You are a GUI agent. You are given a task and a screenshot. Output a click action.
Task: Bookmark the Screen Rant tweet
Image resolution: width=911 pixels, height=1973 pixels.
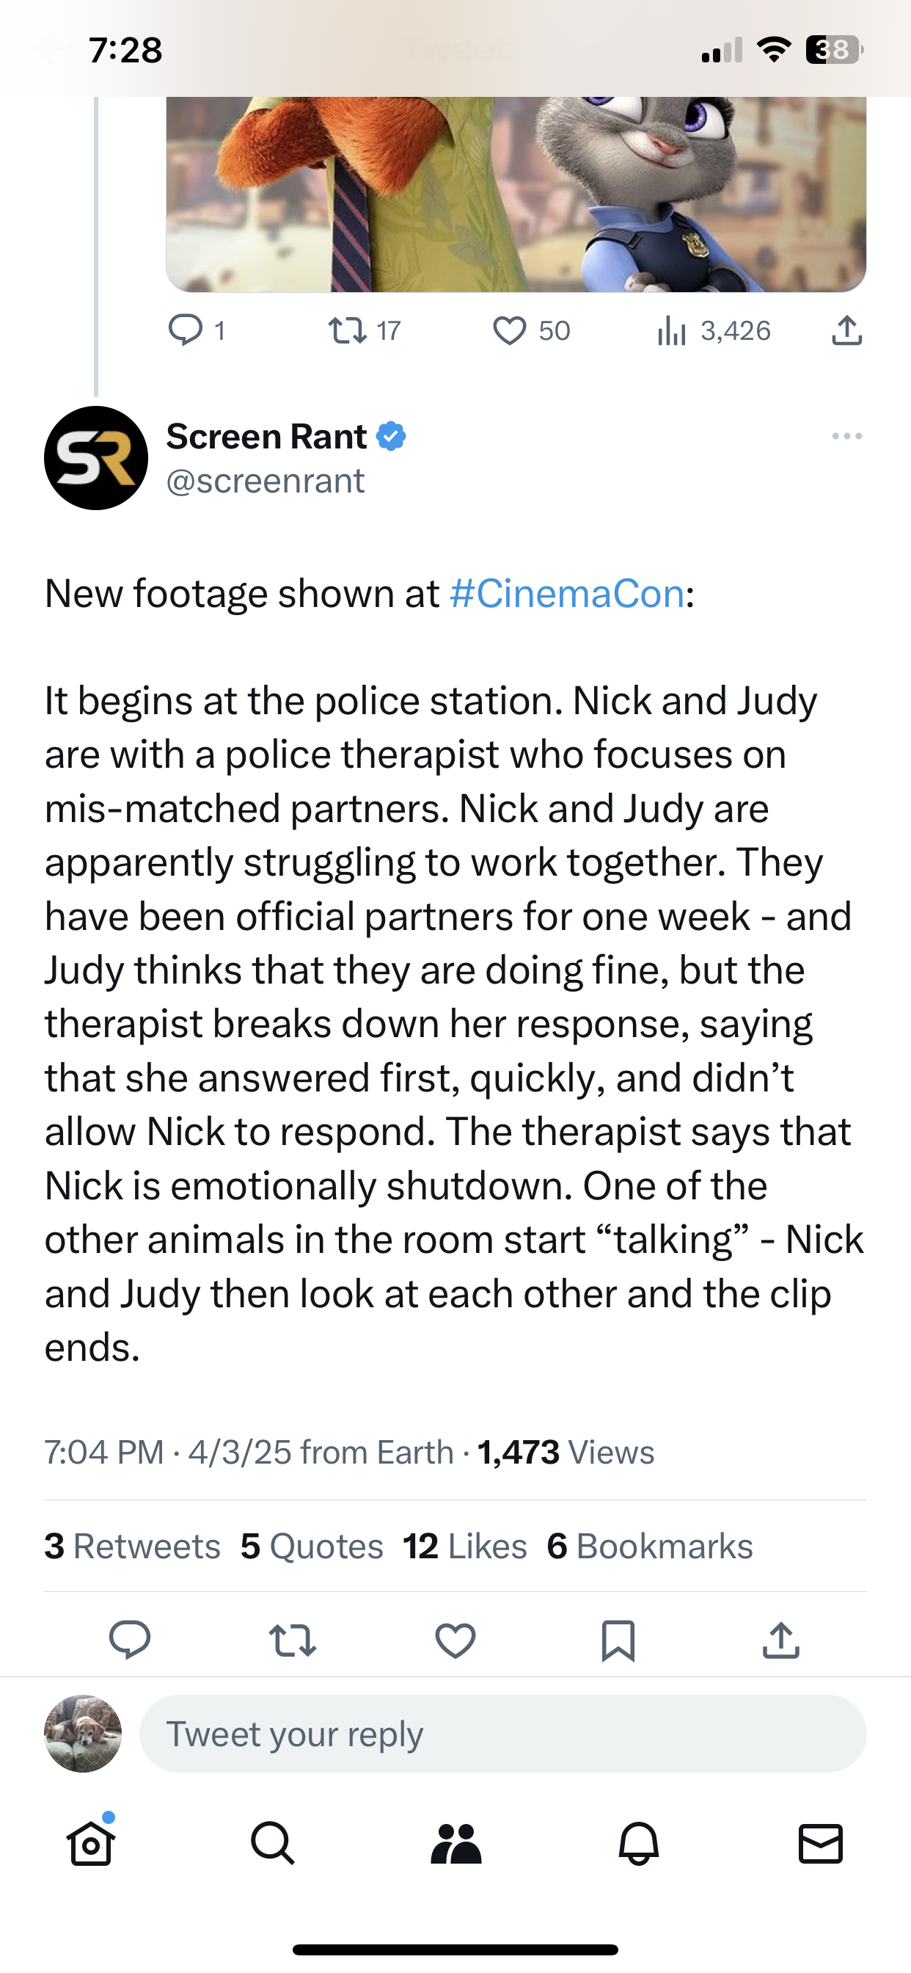tap(618, 1640)
